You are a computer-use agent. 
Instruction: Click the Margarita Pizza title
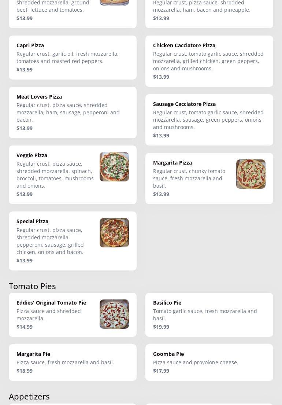click(172, 163)
